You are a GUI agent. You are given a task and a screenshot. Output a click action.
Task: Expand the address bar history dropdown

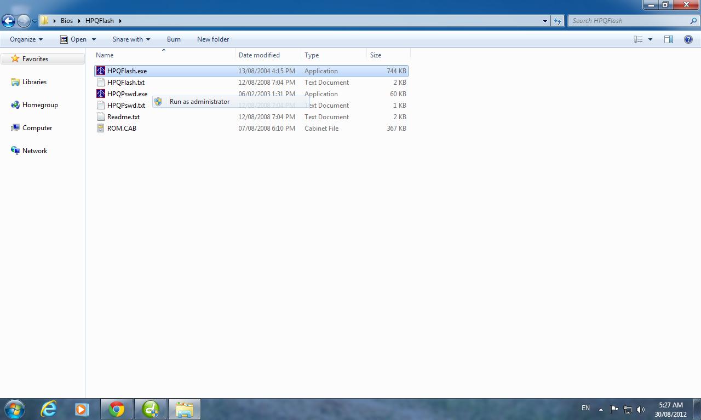[x=545, y=21]
